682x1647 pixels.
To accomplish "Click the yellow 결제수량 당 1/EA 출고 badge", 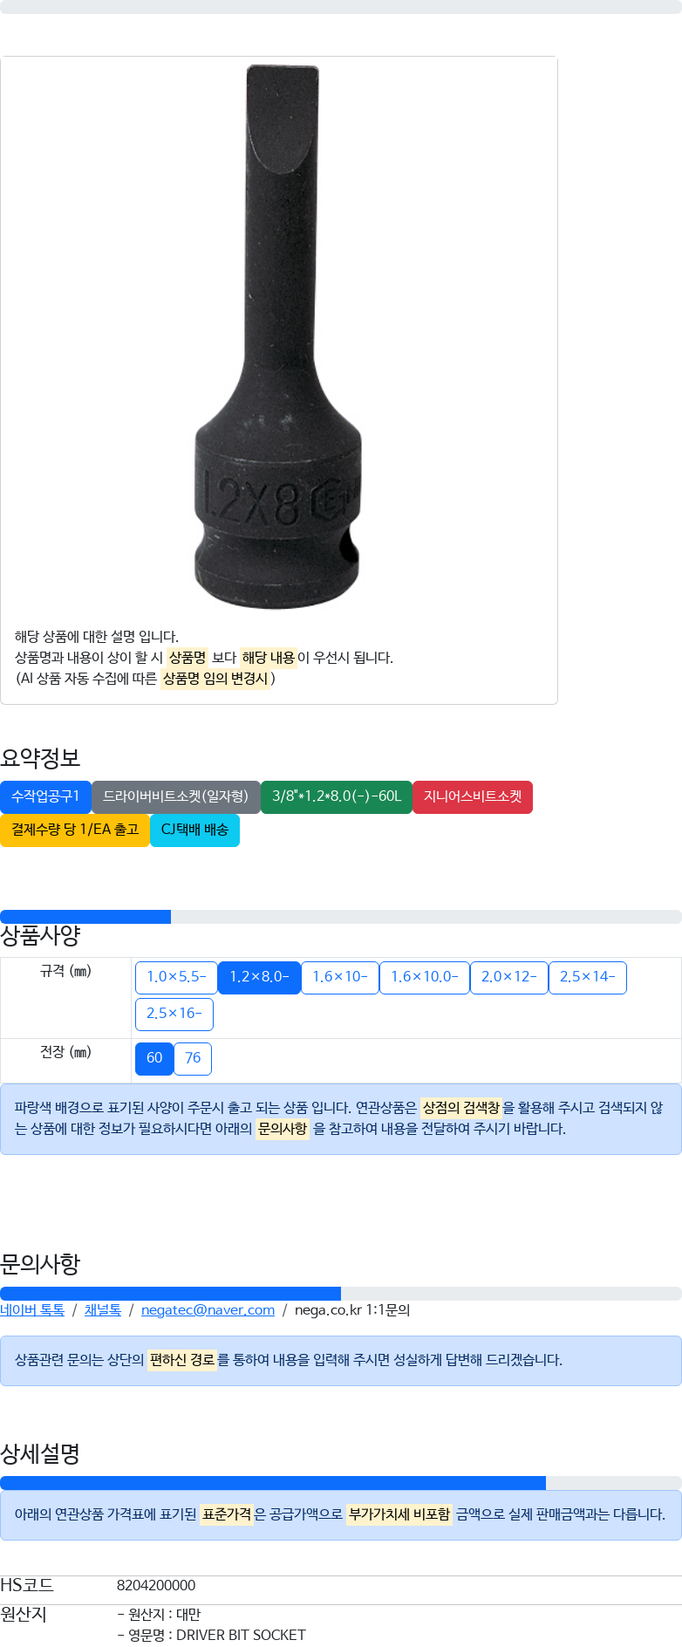I will pos(75,830).
